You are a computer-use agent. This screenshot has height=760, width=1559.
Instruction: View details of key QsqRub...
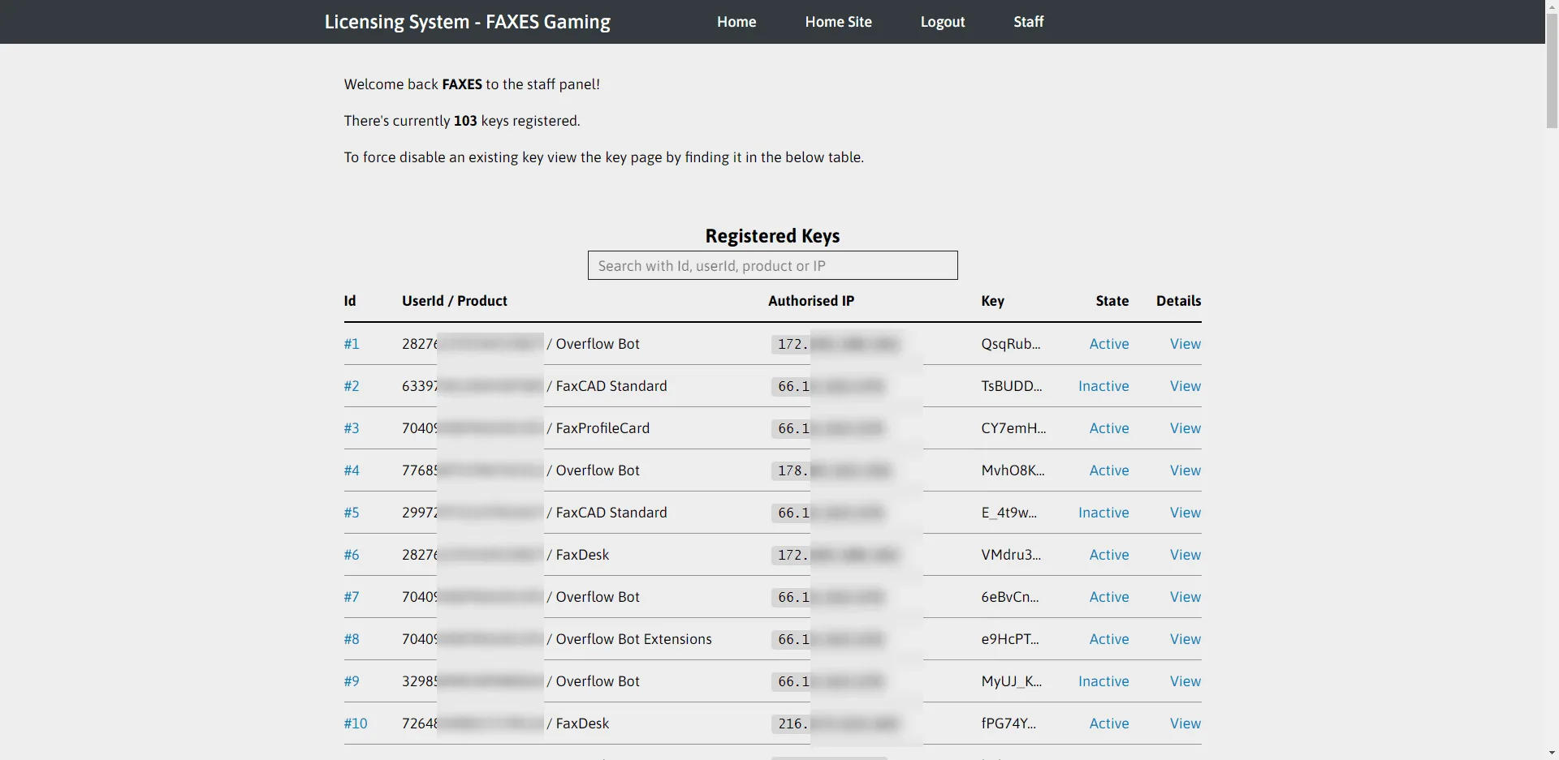(x=1185, y=344)
